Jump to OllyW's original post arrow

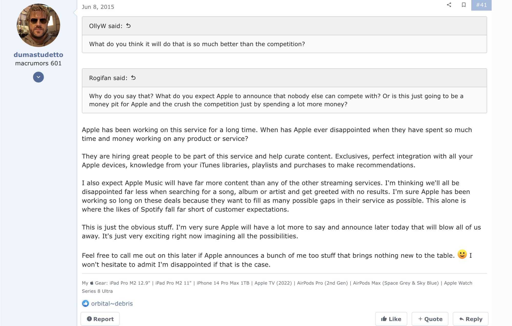point(129,26)
